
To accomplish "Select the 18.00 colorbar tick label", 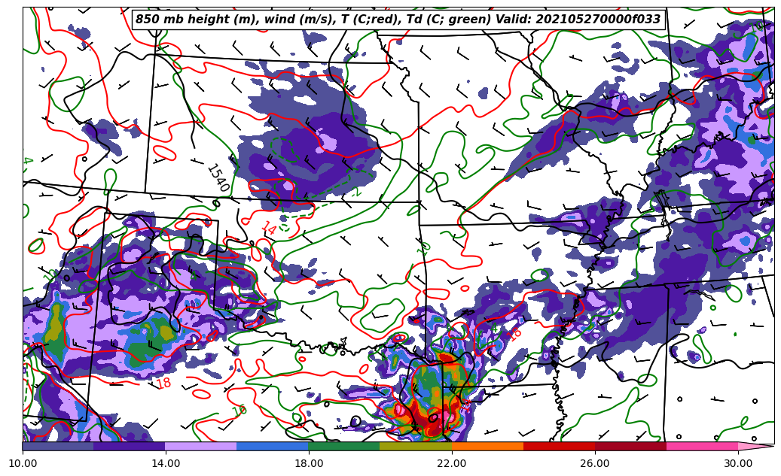I will (x=309, y=463).
